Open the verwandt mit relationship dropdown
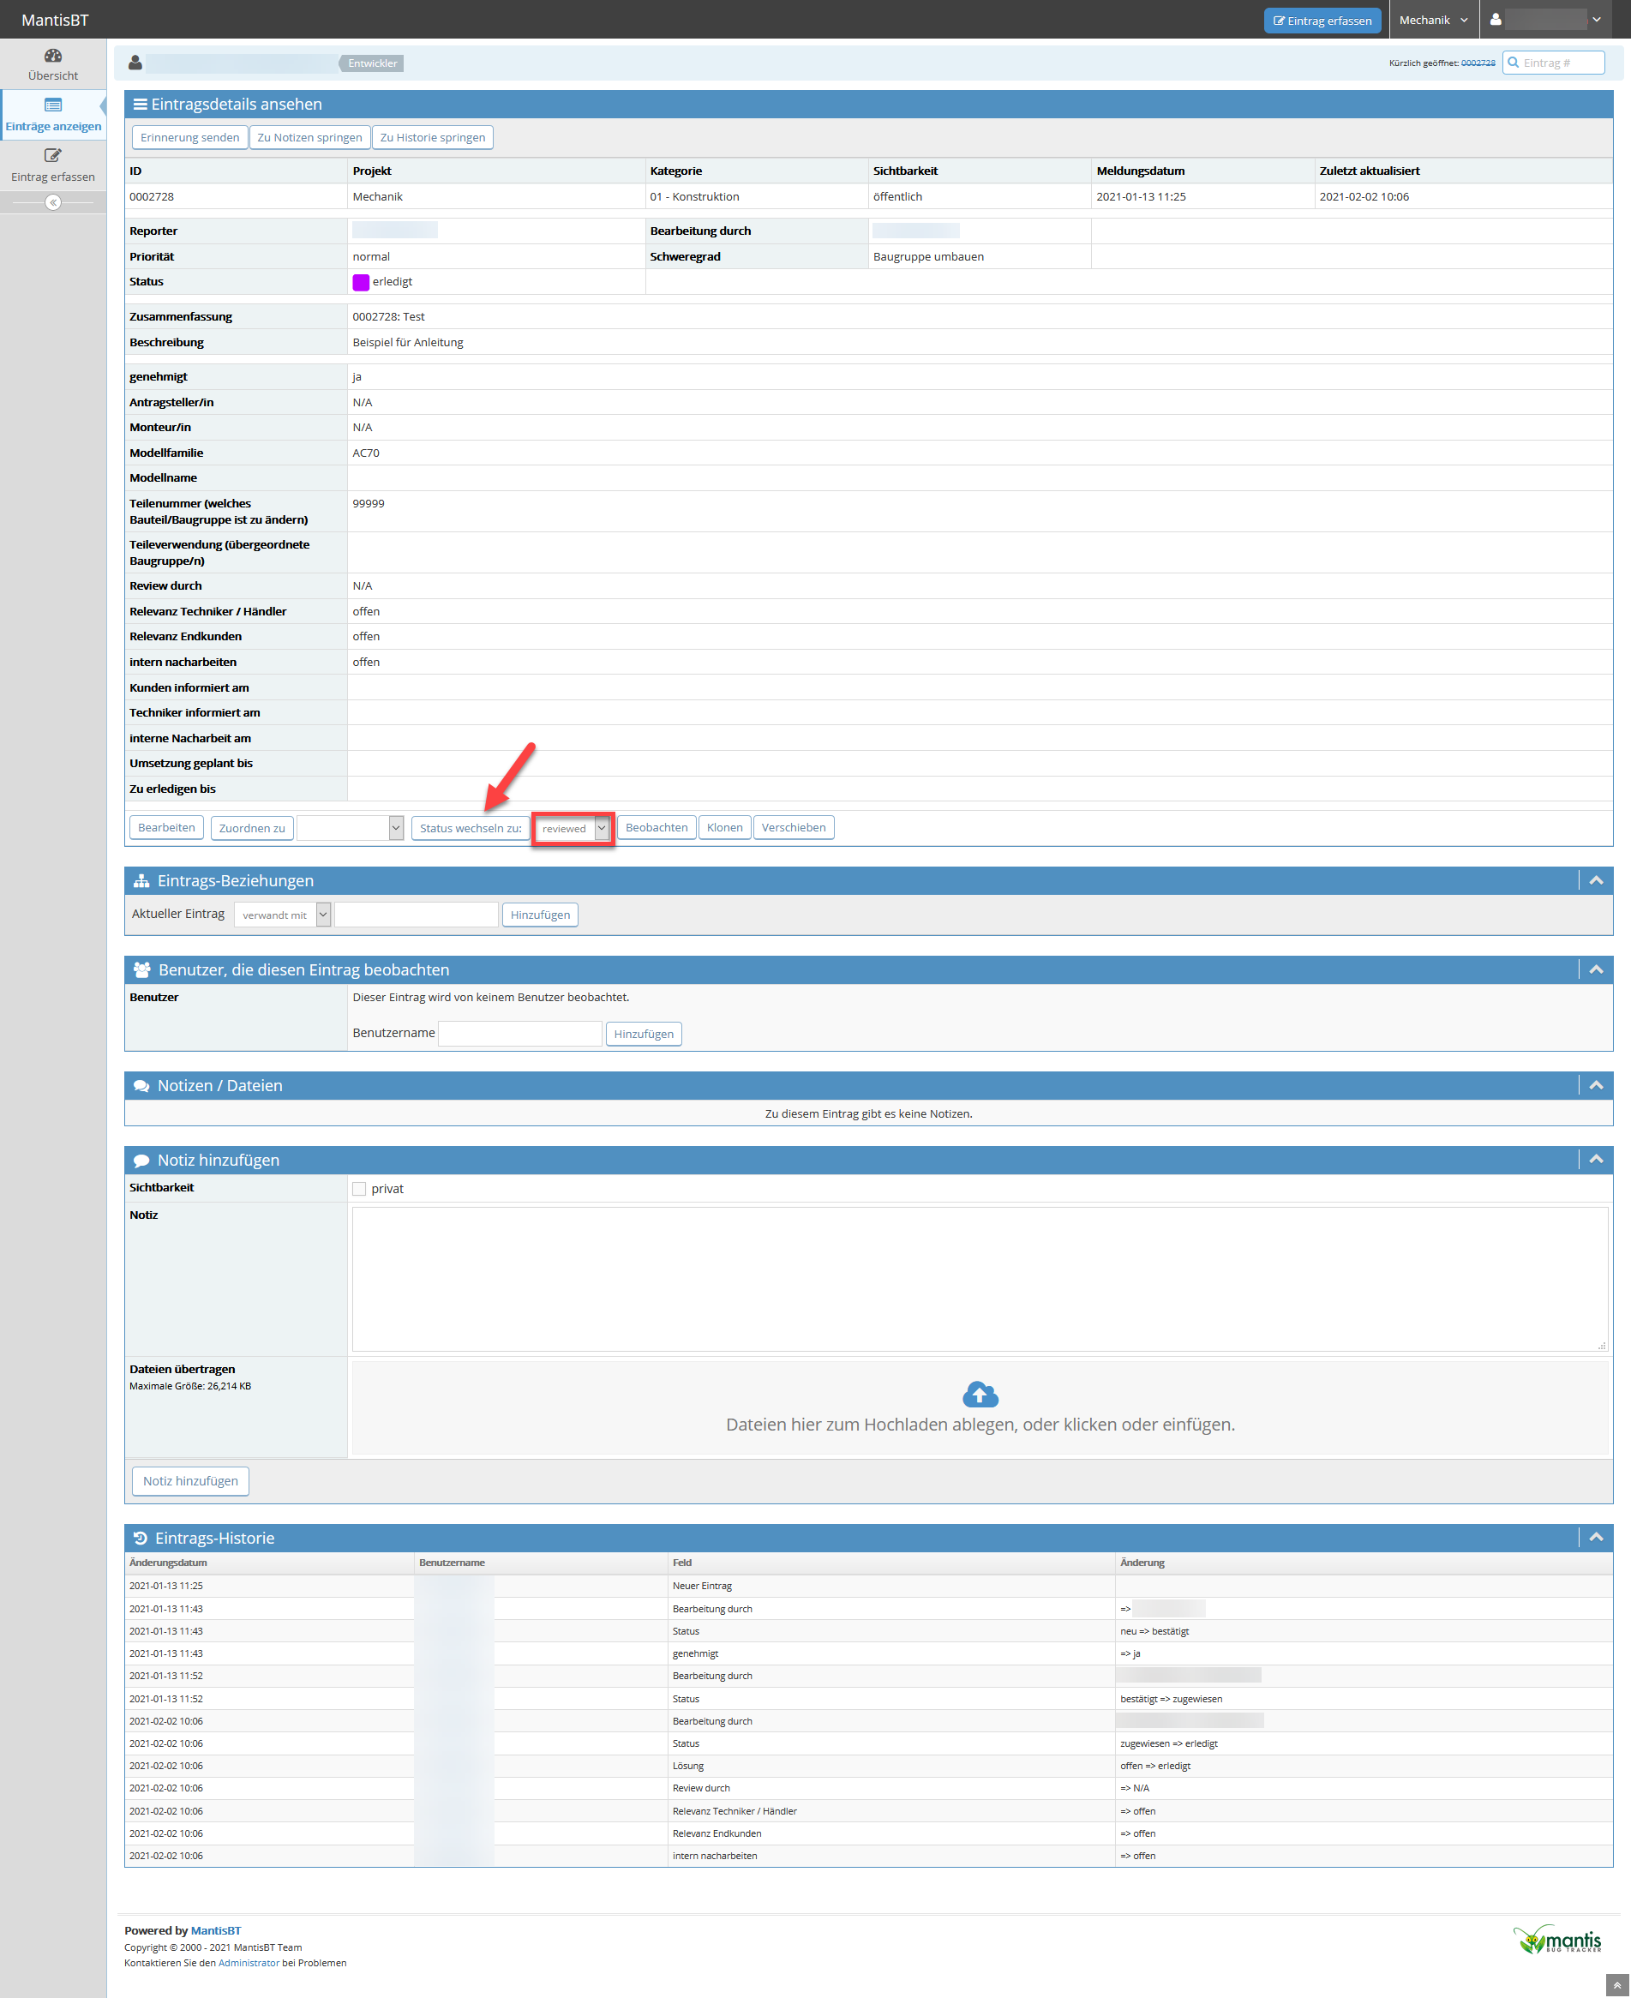 [282, 915]
